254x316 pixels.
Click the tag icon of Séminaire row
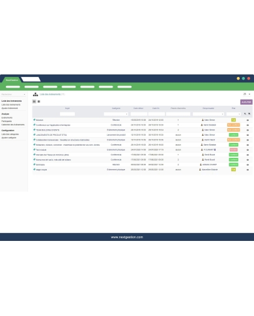[34, 165]
